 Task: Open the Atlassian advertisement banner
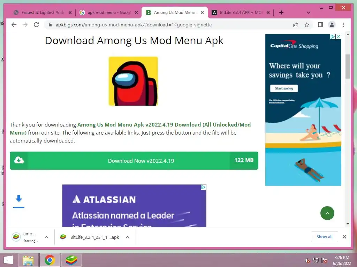134,206
